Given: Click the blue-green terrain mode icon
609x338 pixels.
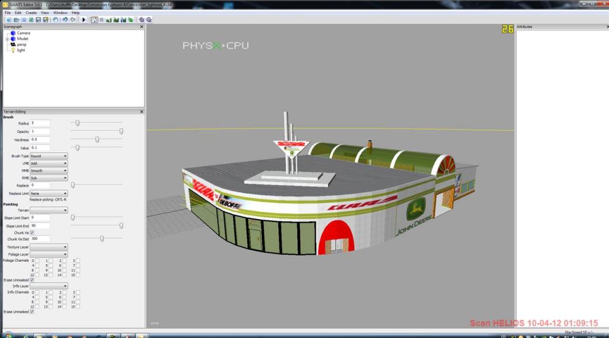Looking at the screenshot, I should pyautogui.click(x=123, y=20).
